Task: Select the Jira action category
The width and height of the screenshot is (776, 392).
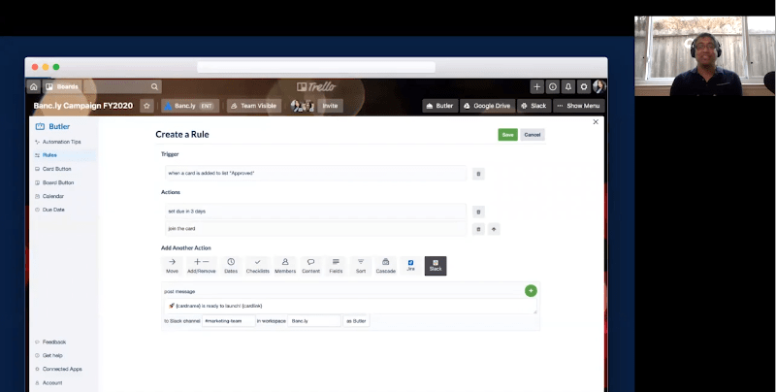Action: coord(410,265)
